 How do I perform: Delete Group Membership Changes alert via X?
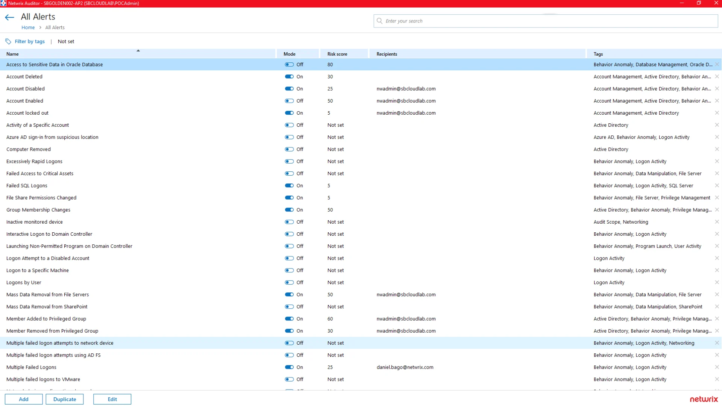[x=717, y=210]
